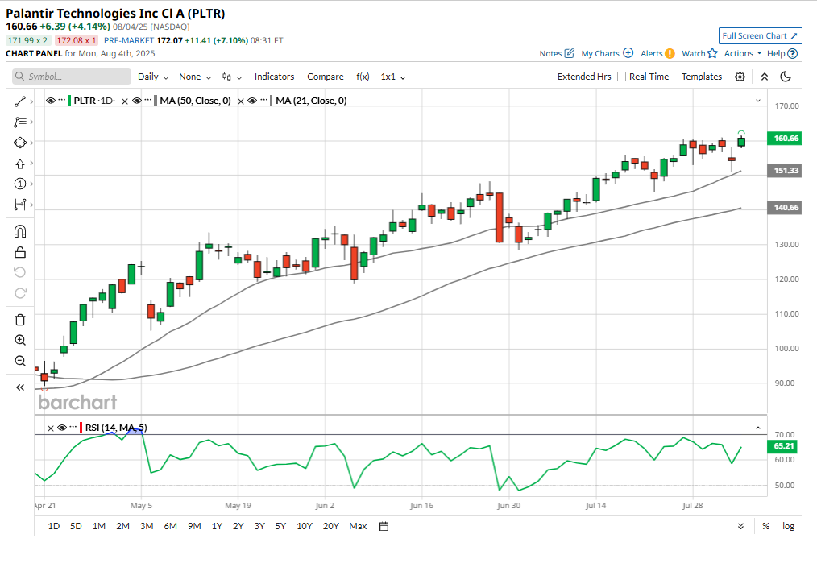The image size is (817, 563).
Task: Toggle MA 21 visibility eye
Action: [x=253, y=101]
